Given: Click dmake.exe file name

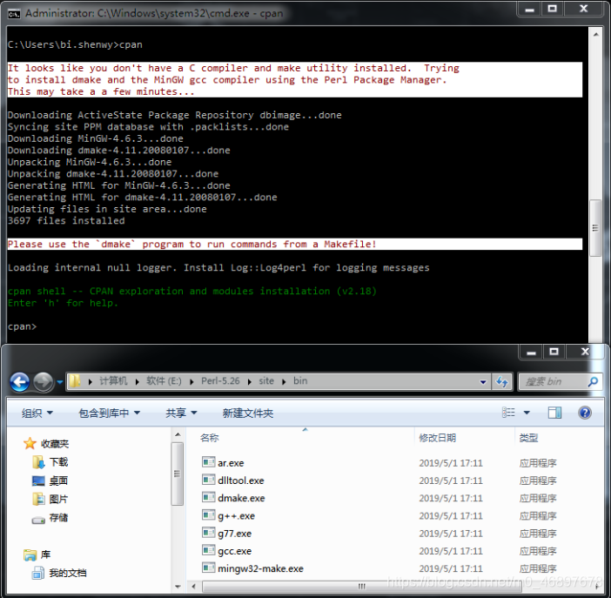Looking at the screenshot, I should coord(241,498).
